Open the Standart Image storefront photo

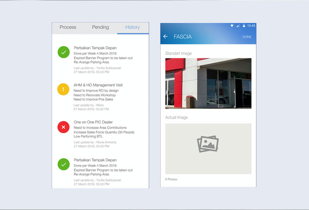pyautogui.click(x=208, y=83)
